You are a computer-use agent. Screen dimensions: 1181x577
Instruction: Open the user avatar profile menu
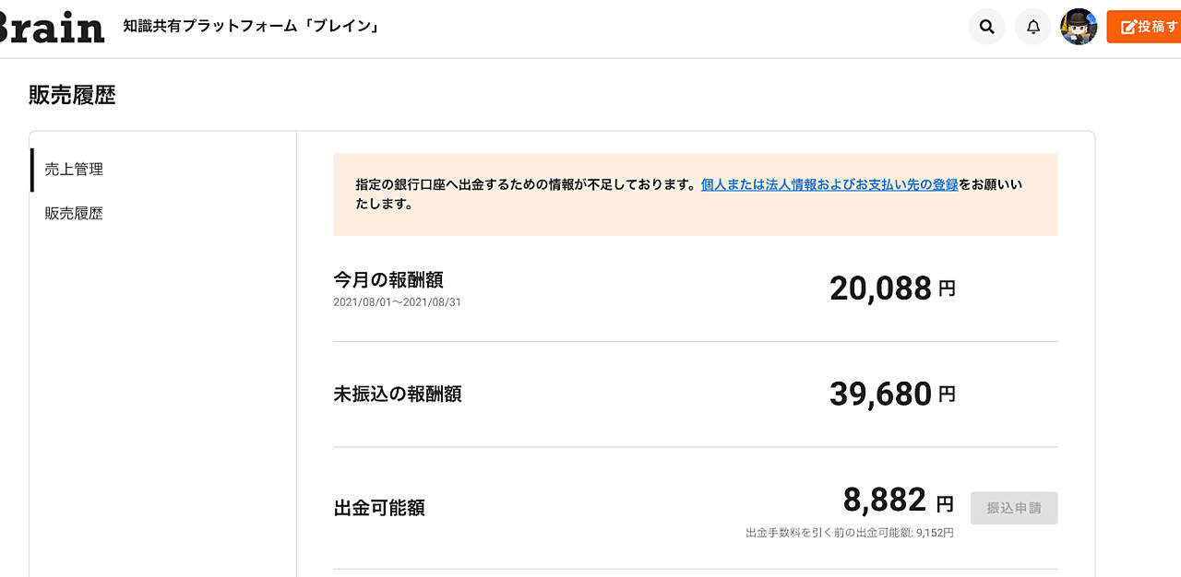point(1079,27)
